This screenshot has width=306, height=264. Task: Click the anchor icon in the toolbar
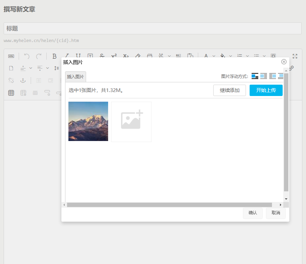click(x=23, y=80)
